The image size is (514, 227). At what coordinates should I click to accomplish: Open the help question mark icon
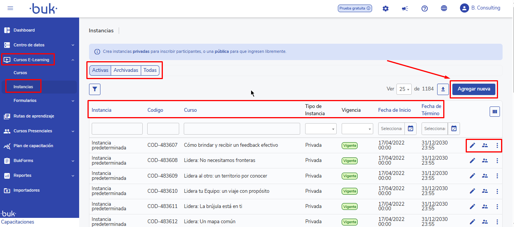[425, 8]
